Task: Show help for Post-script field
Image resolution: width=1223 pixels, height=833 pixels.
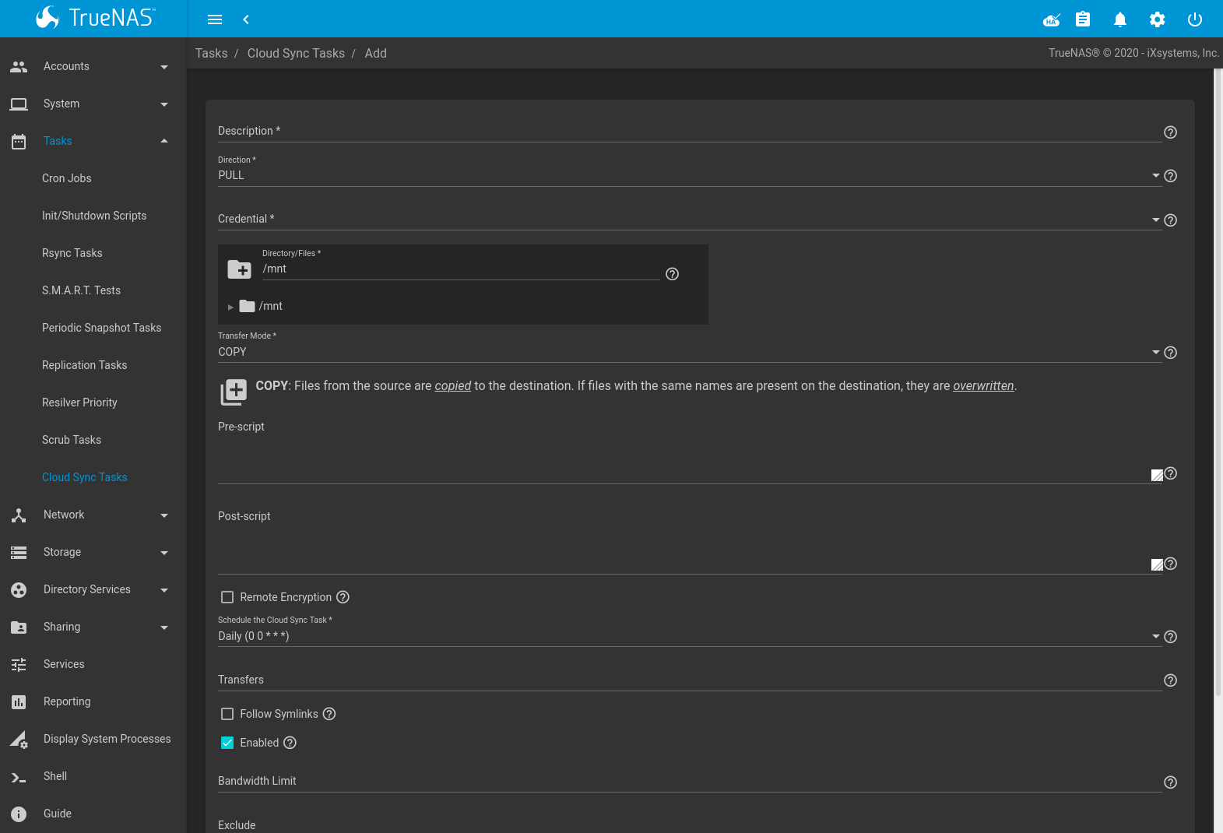Action: (x=1170, y=564)
